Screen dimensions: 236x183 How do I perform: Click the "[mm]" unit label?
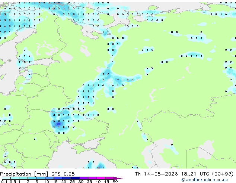(x=41, y=174)
